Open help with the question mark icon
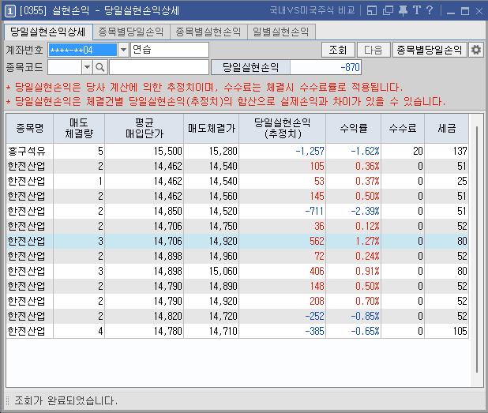The width and height of the screenshot is (488, 413). (430, 11)
